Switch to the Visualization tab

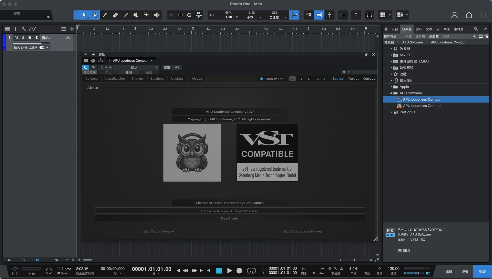tap(115, 79)
